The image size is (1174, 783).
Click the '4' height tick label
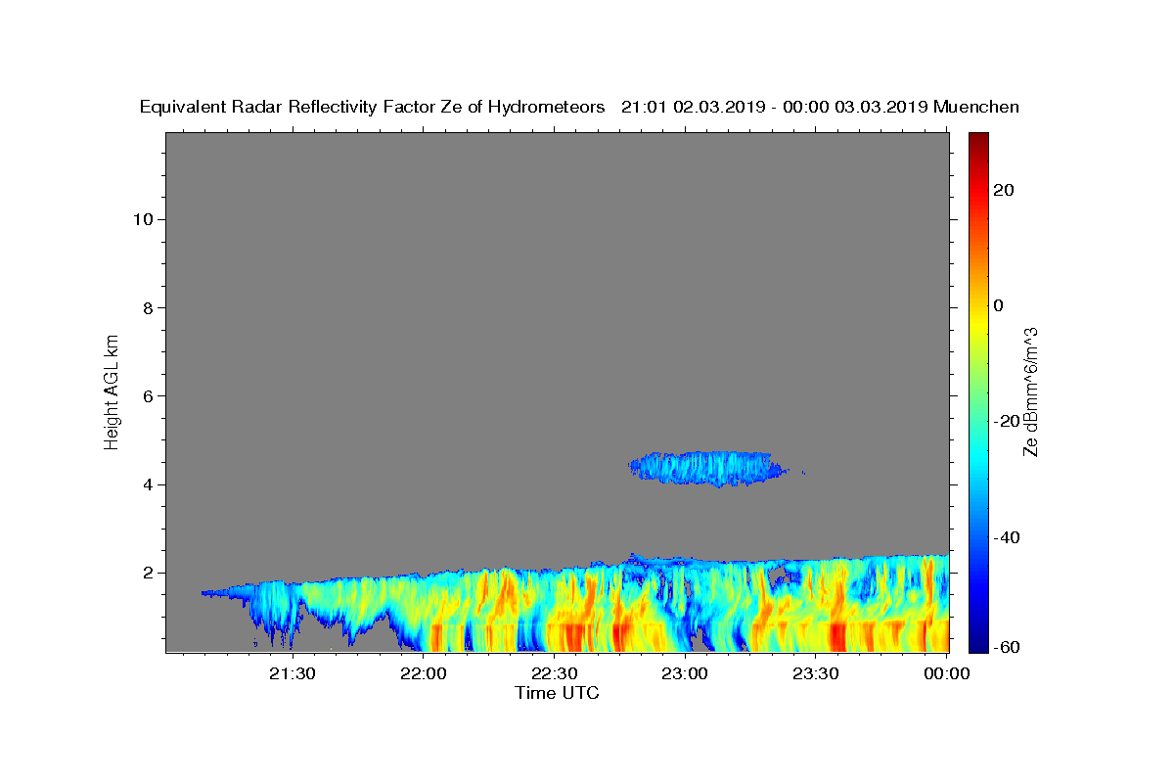tap(149, 484)
